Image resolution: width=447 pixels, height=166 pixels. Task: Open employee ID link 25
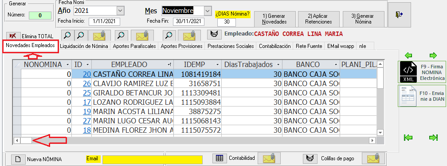(x=87, y=93)
